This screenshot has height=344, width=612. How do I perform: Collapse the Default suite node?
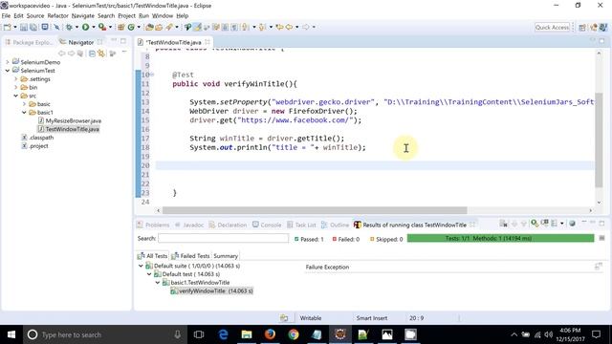(x=141, y=266)
